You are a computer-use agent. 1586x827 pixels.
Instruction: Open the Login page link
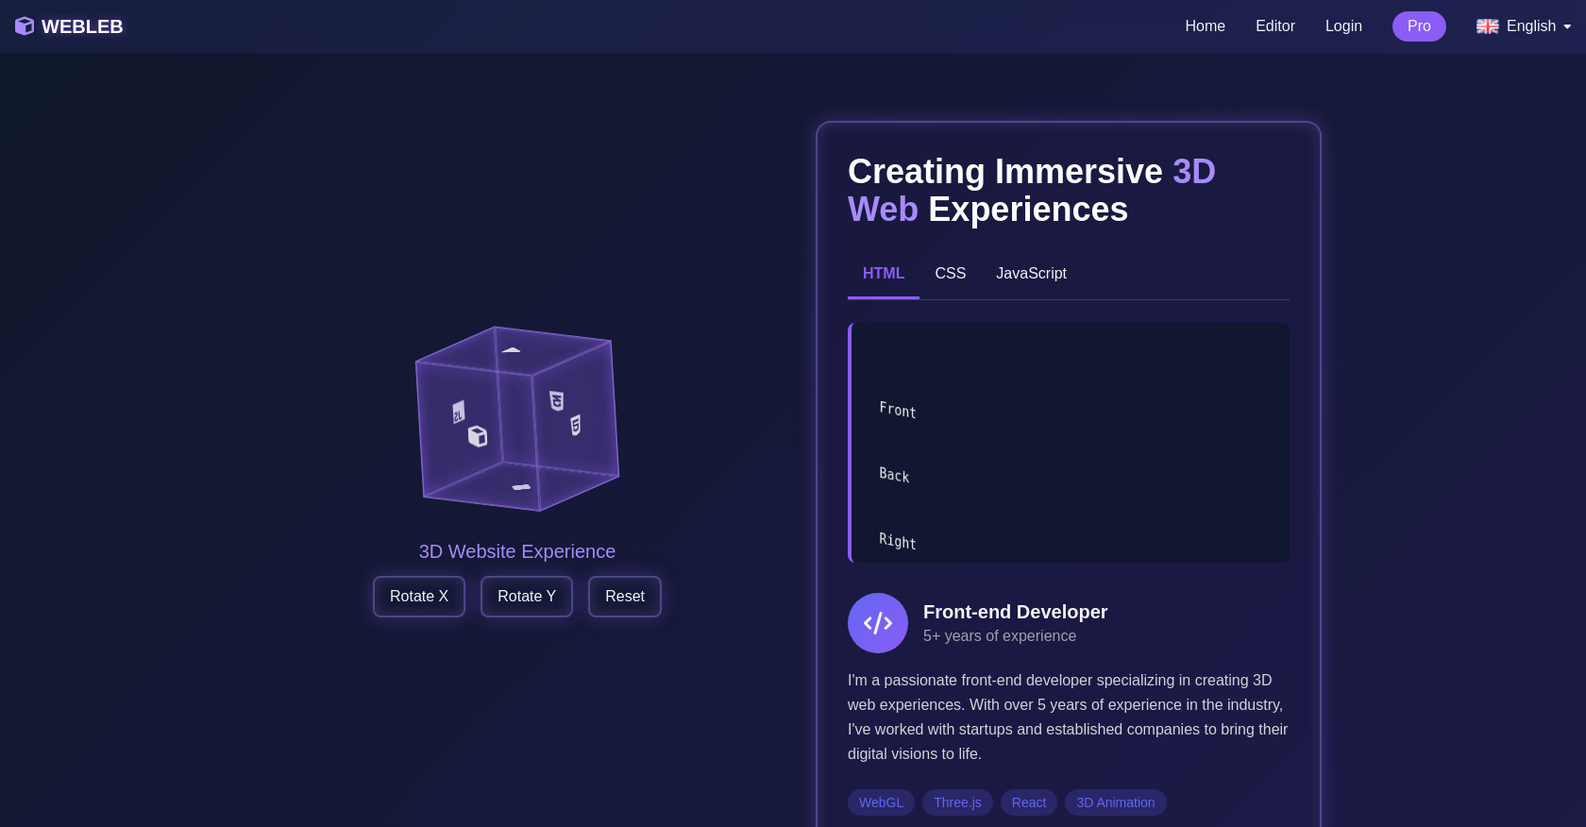point(1342,26)
